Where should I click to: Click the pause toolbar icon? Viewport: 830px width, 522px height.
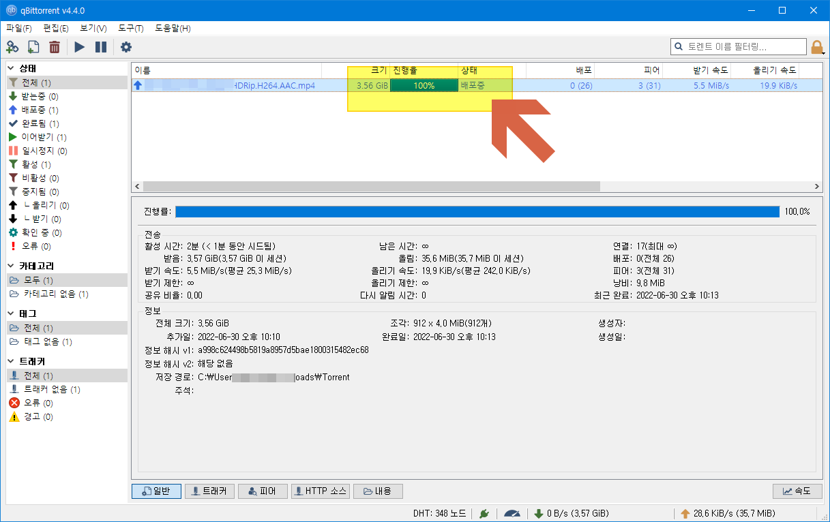pos(101,47)
